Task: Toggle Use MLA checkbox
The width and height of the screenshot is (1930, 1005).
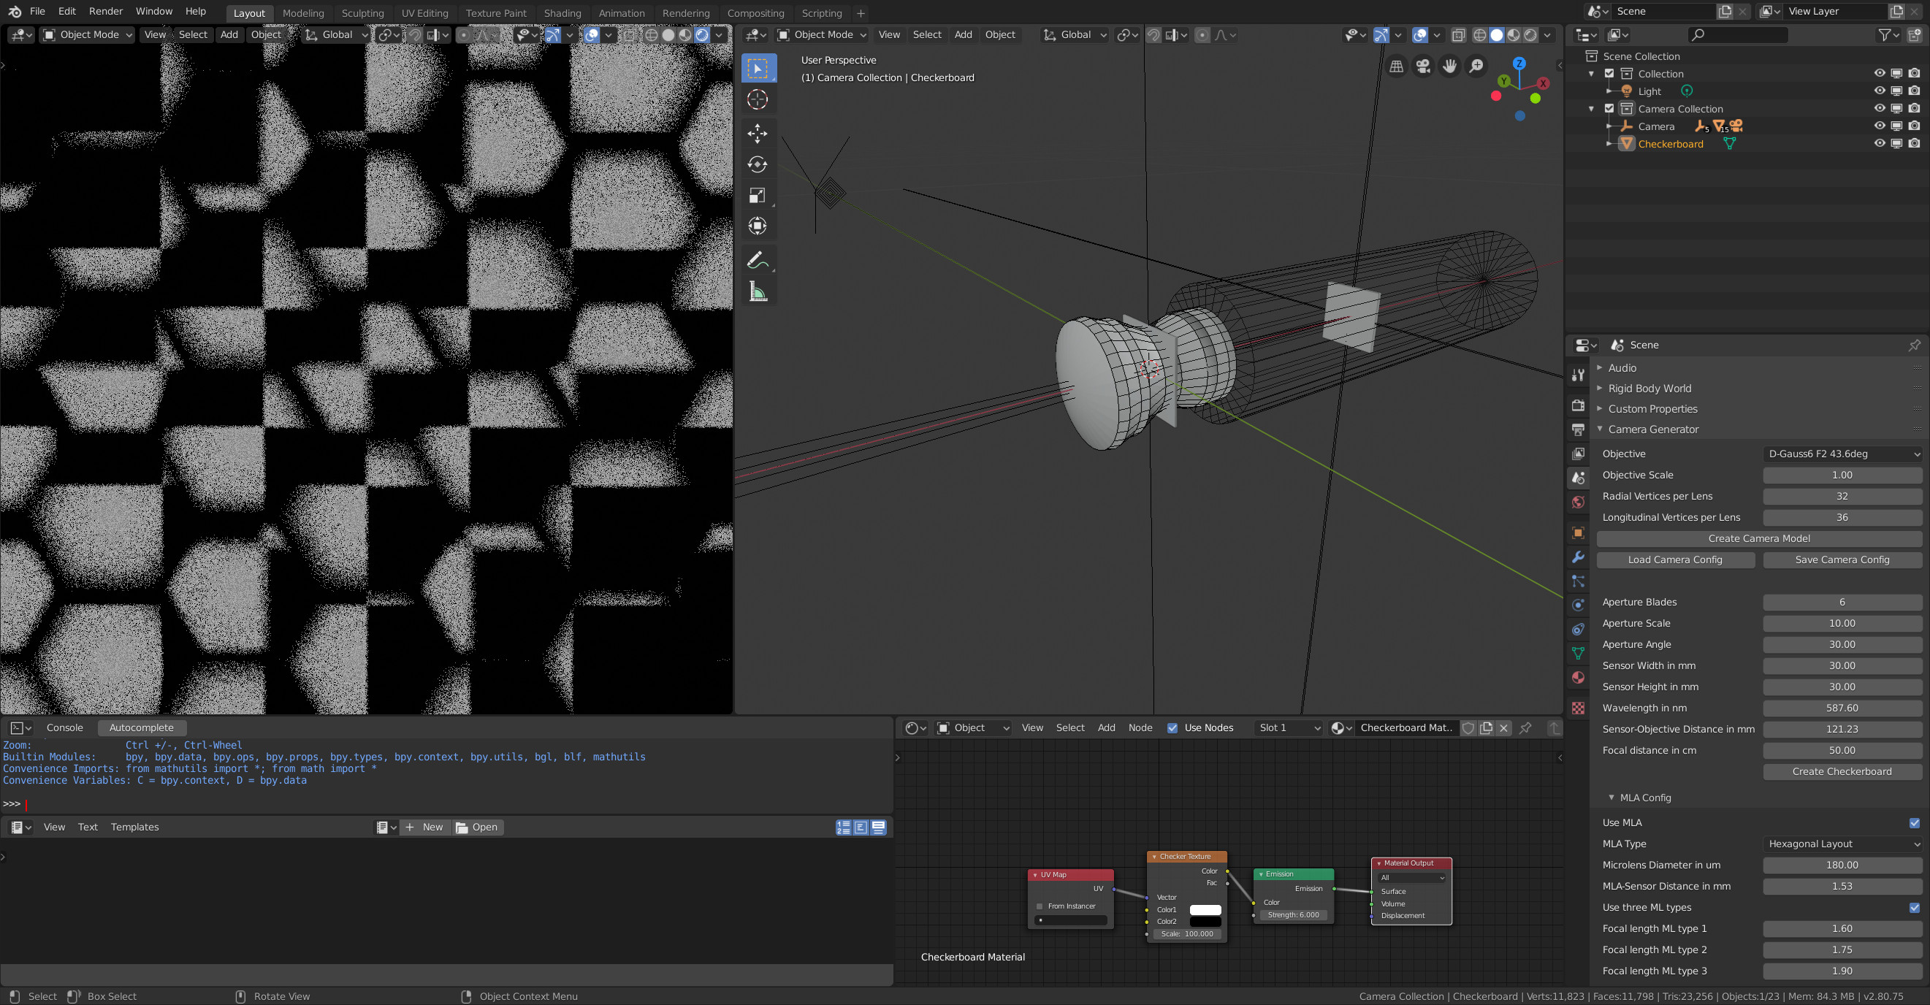Action: (x=1914, y=822)
